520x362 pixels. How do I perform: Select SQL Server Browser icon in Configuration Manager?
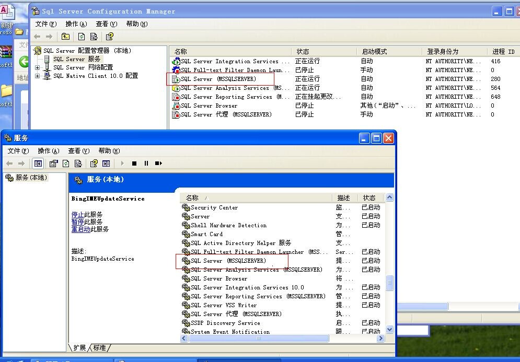click(x=176, y=106)
